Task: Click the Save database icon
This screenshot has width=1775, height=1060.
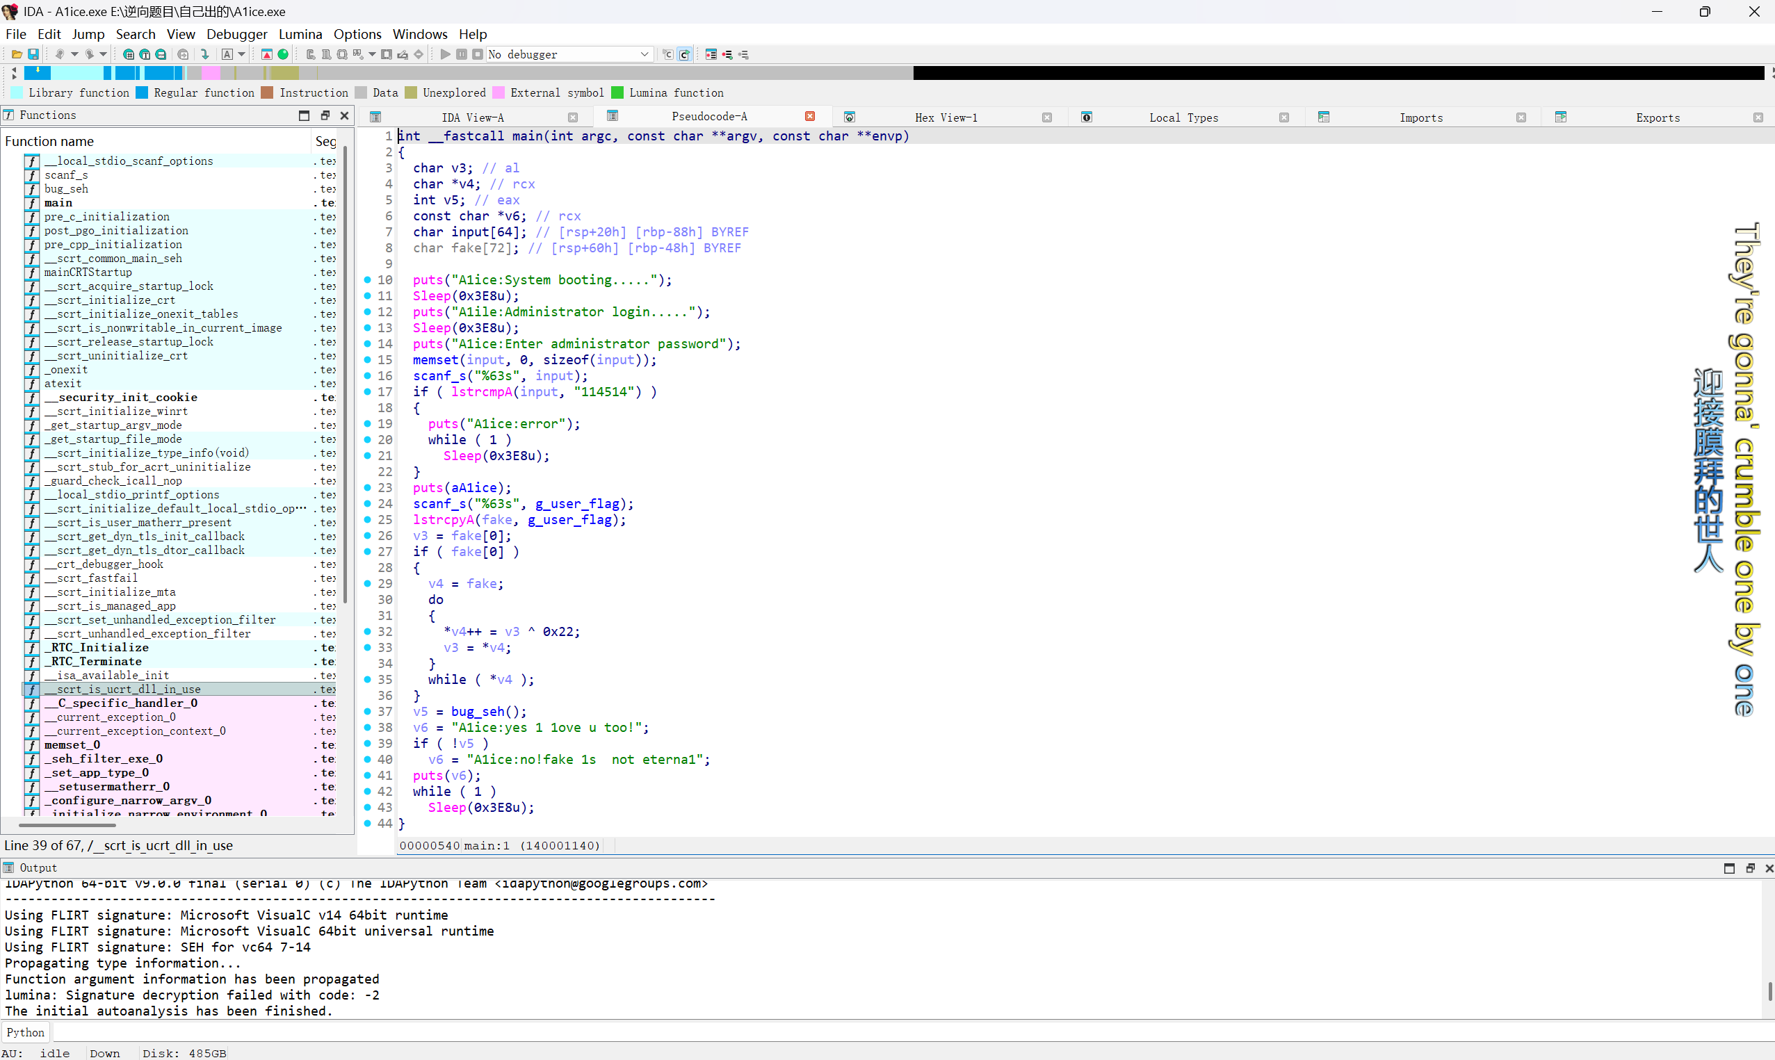Action: tap(33, 54)
